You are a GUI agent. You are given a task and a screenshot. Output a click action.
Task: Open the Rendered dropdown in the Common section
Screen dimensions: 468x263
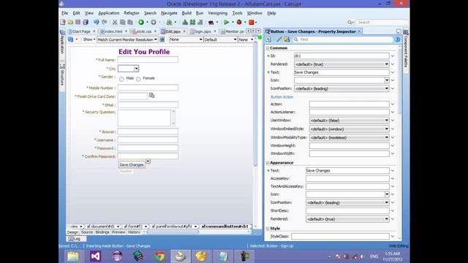(x=341, y=64)
